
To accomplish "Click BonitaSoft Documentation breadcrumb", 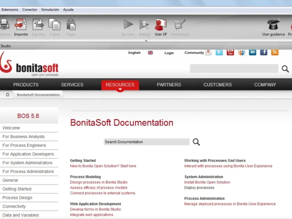I will tap(38, 95).
